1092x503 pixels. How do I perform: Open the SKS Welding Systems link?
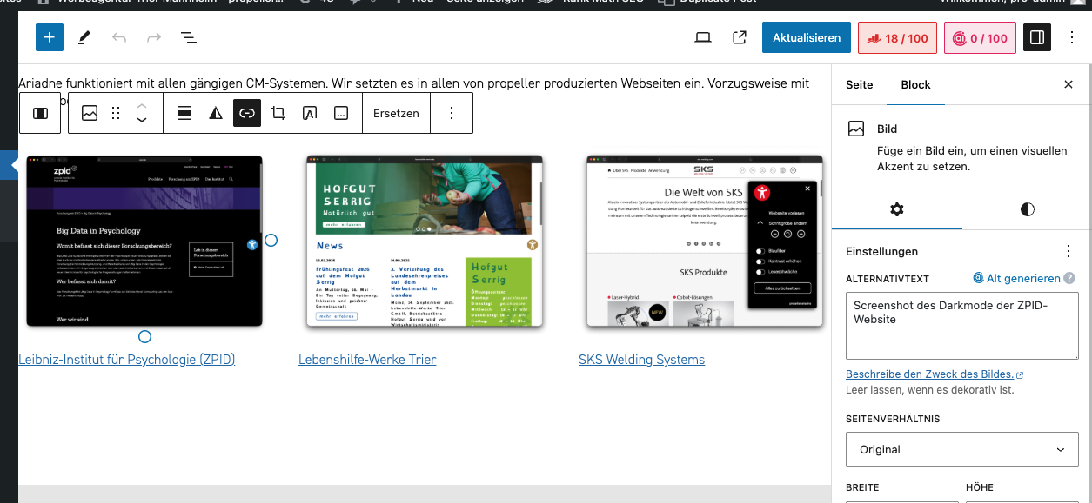641,359
